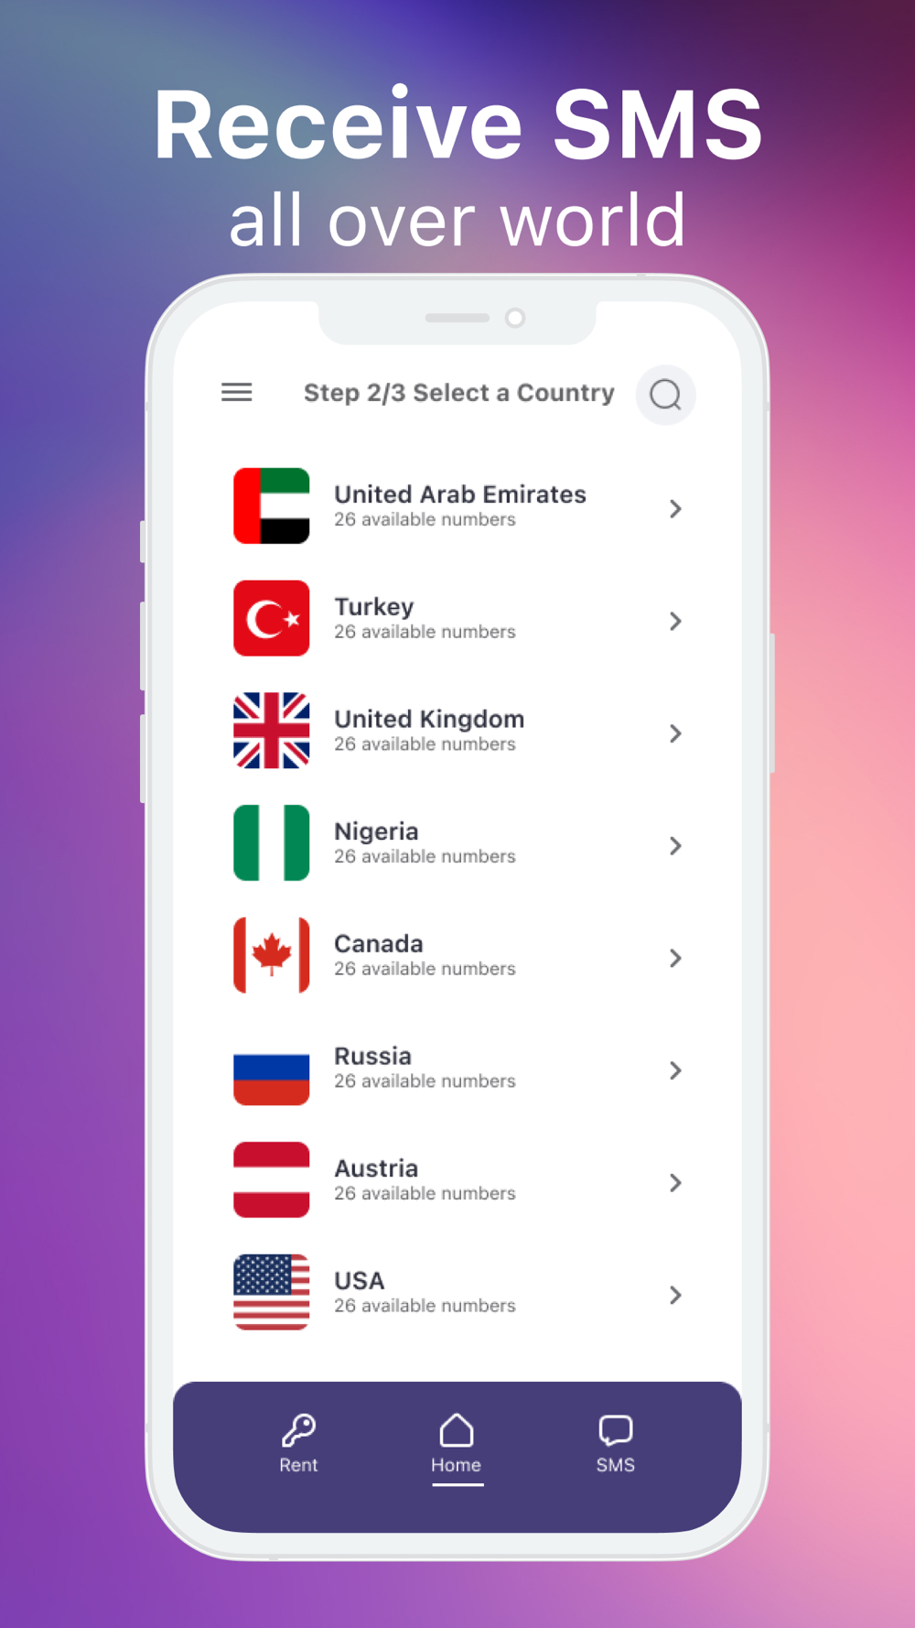
Task: Select Russia country name
Action: coord(372,1056)
